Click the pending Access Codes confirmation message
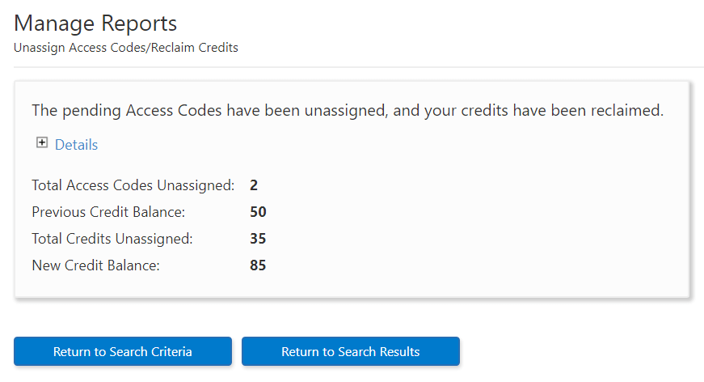The height and width of the screenshot is (382, 704). pyautogui.click(x=348, y=111)
